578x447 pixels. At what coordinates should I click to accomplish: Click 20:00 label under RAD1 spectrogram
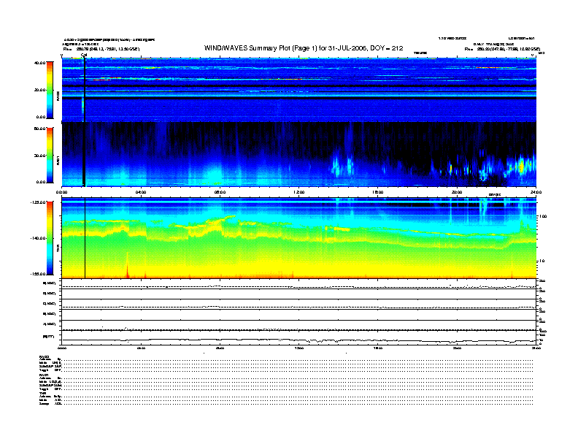[457, 192]
